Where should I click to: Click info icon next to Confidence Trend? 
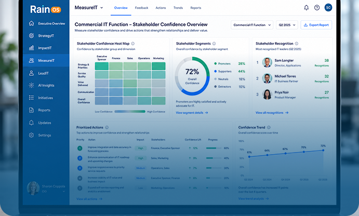pos(269,127)
